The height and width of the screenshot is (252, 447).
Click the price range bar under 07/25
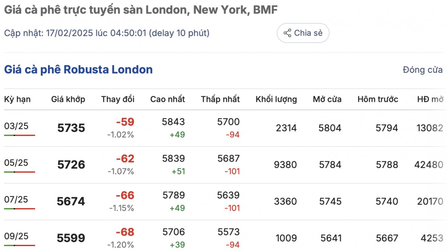pos(19,209)
